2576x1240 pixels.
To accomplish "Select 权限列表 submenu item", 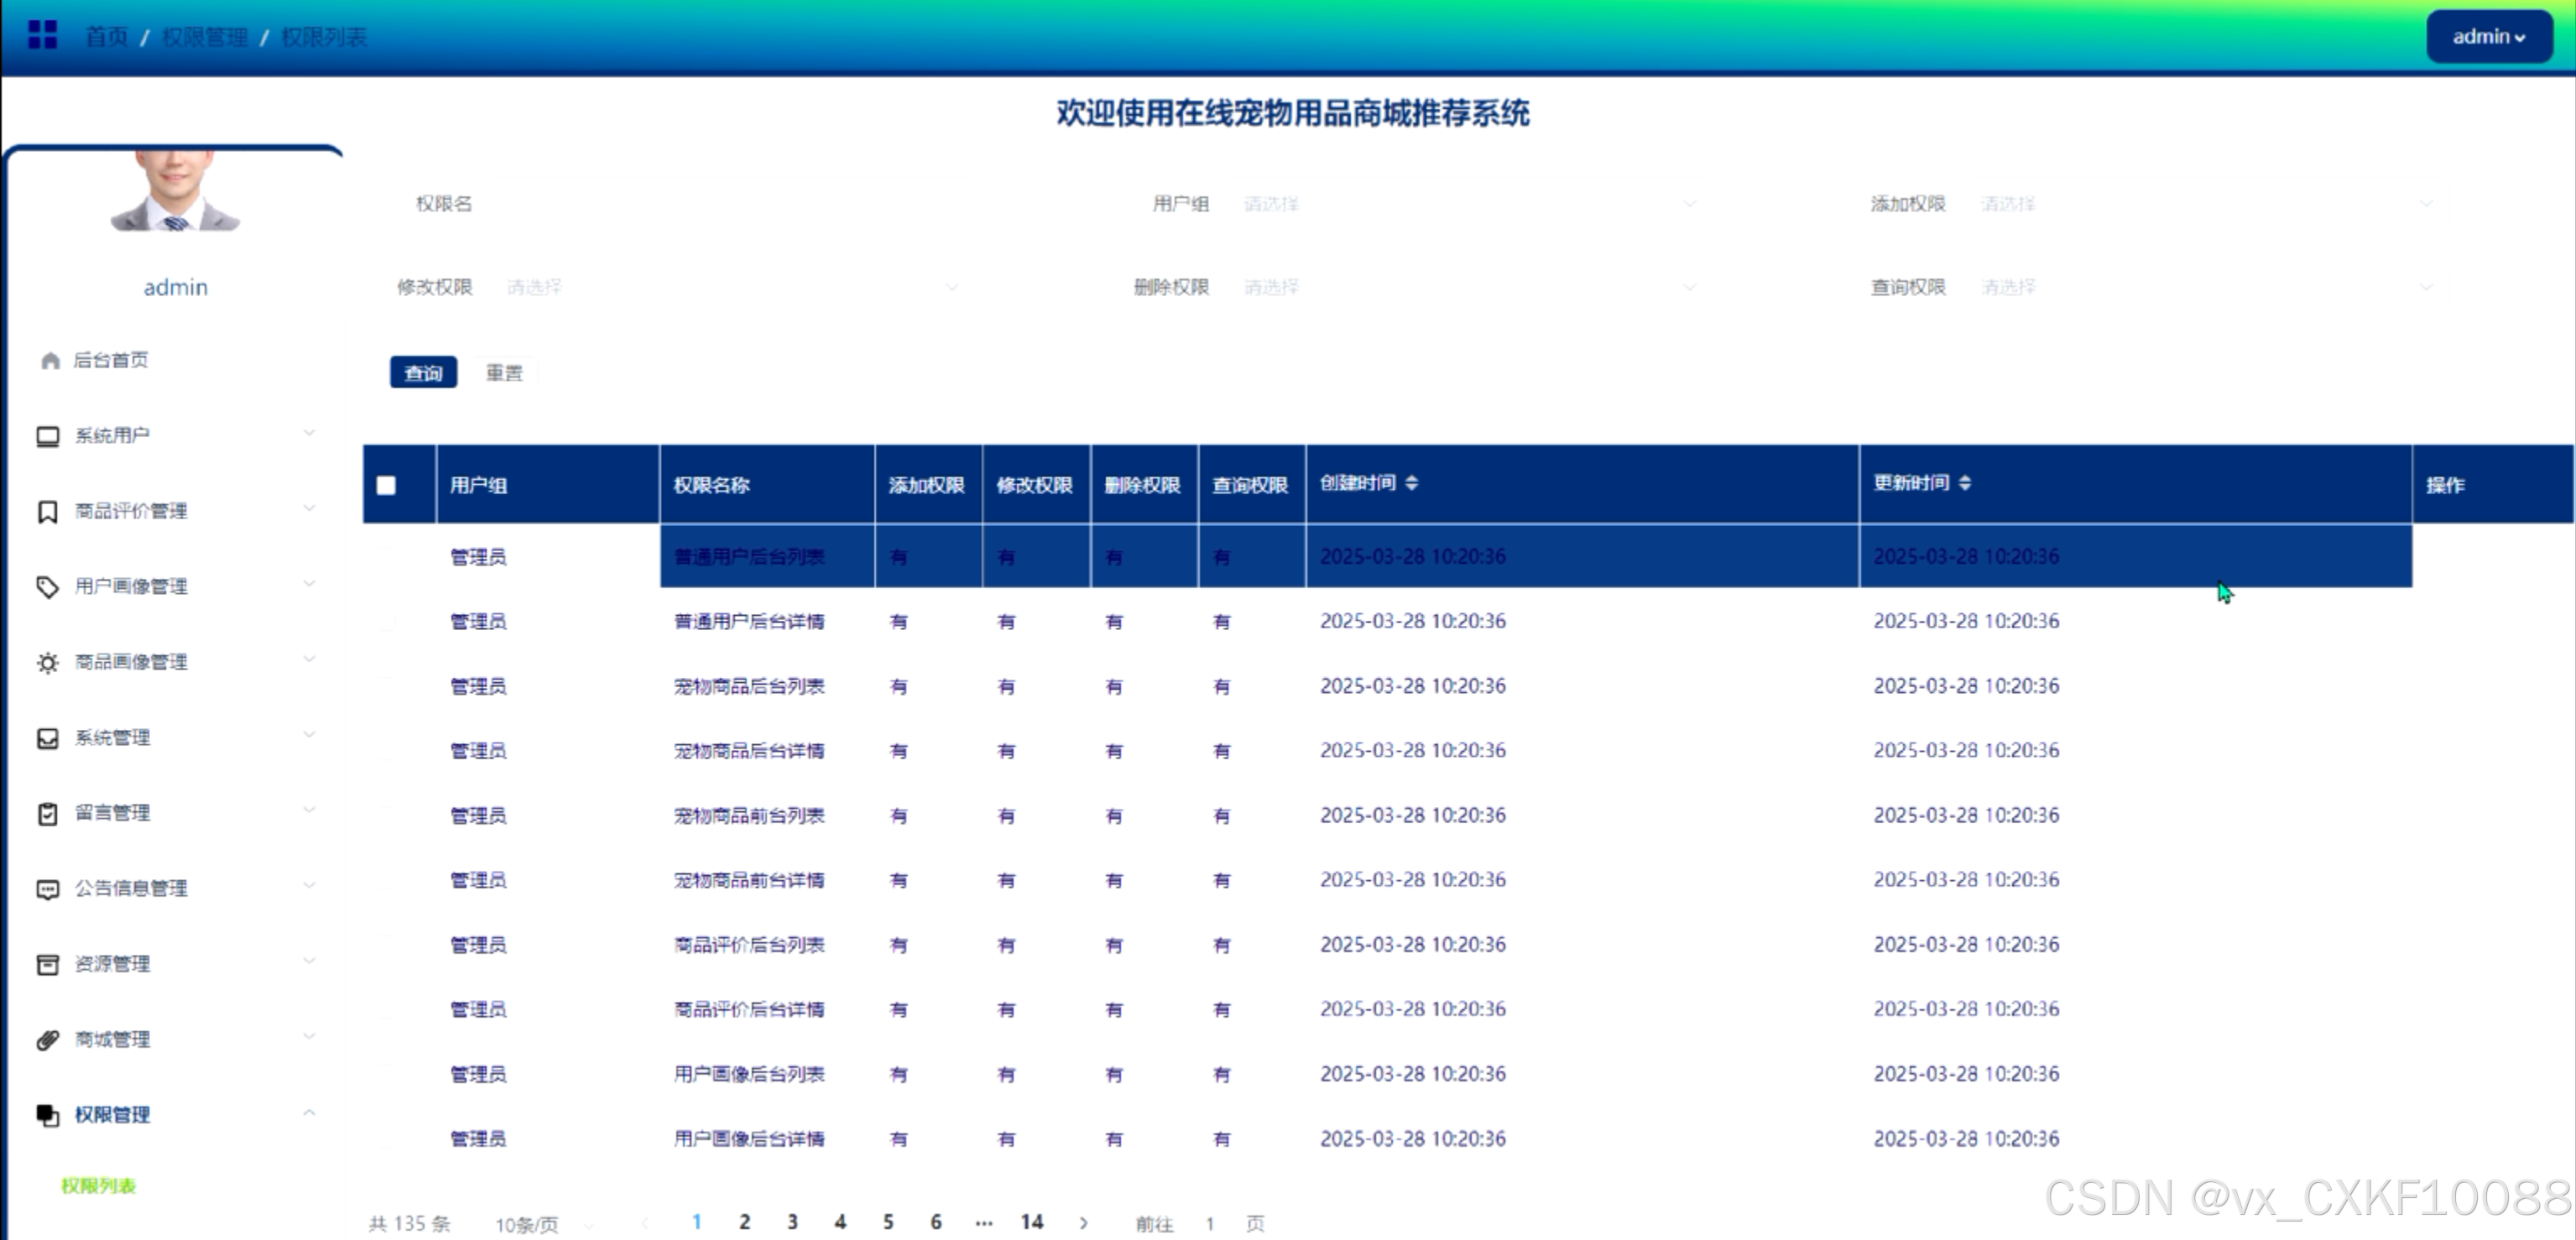I will click(x=98, y=1186).
